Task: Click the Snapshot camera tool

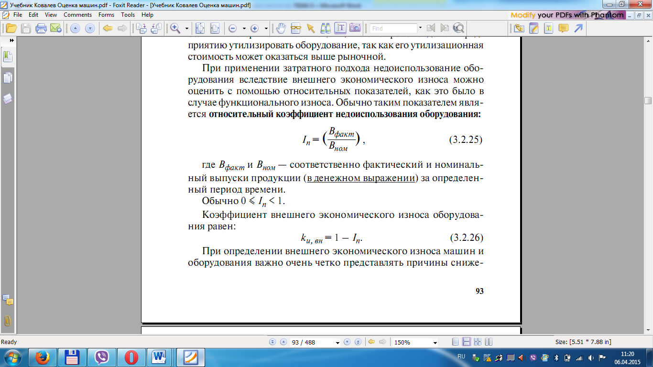Action: pyautogui.click(x=355, y=28)
